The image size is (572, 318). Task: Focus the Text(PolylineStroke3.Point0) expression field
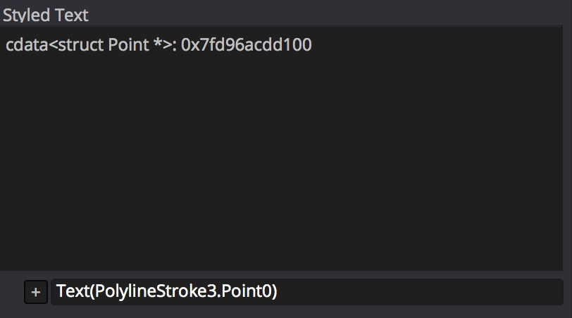(x=307, y=292)
